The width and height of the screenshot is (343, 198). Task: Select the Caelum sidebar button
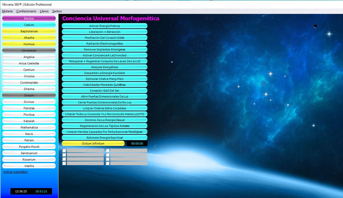pos(29,25)
